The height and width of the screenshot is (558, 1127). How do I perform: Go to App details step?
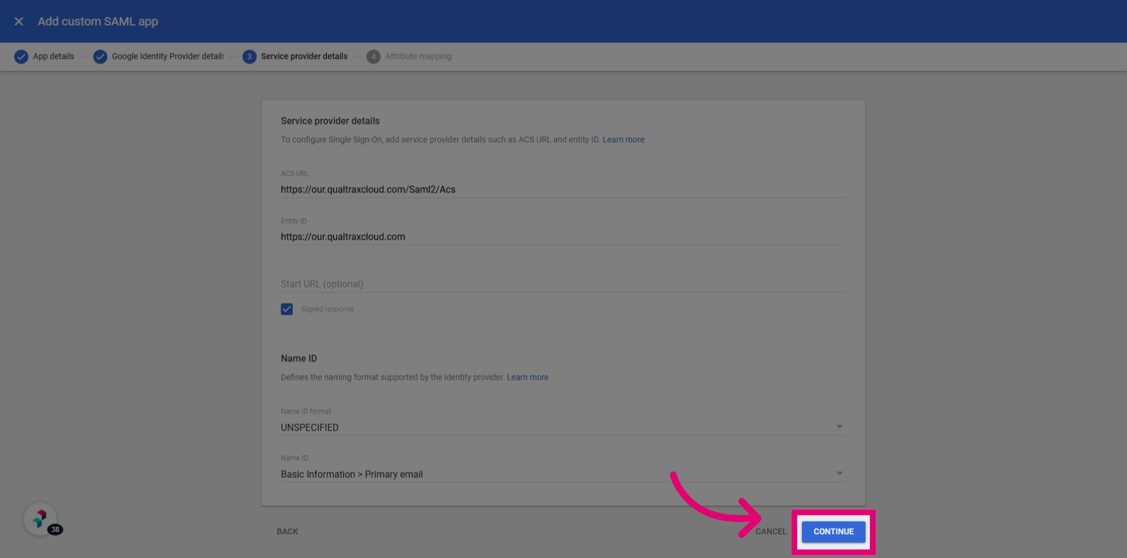[x=53, y=56]
